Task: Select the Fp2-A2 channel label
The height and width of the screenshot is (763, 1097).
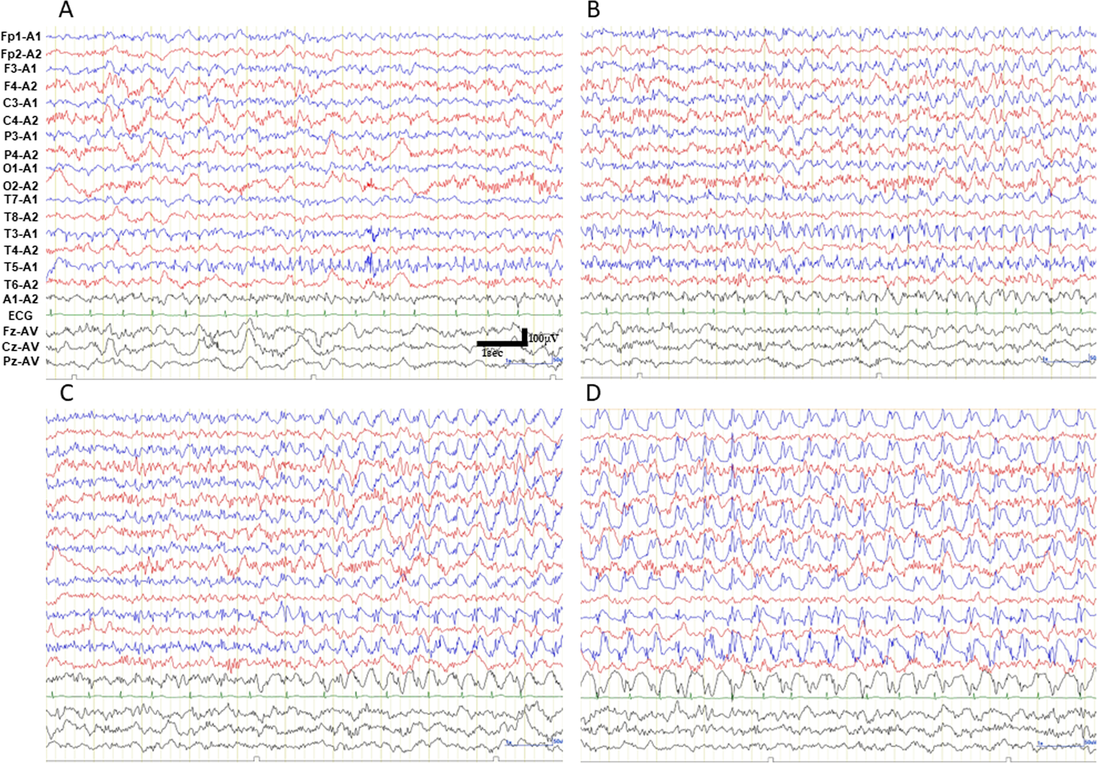Action: coord(21,54)
